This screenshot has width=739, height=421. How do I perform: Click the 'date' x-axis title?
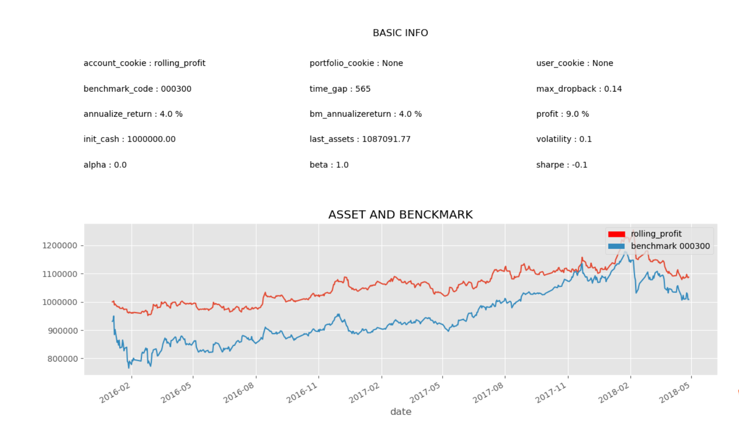401,412
